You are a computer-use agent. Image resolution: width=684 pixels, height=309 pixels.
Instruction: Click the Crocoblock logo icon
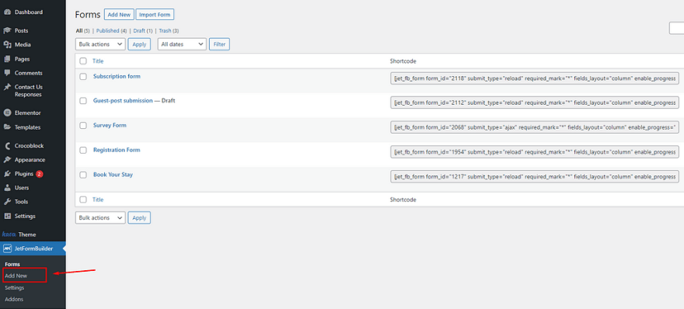coord(7,145)
